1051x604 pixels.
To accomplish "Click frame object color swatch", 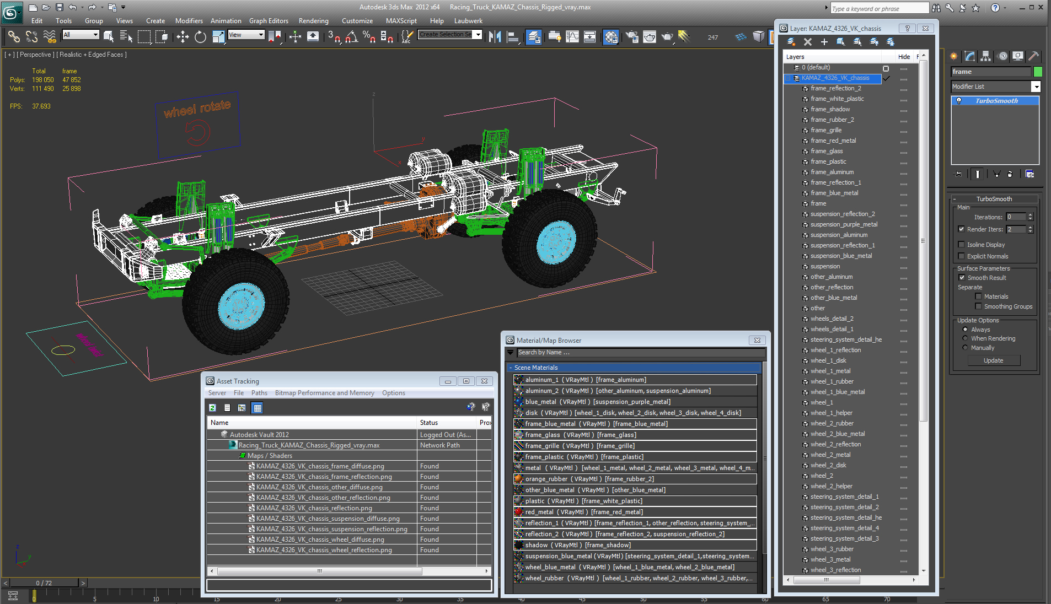I will (x=1038, y=72).
